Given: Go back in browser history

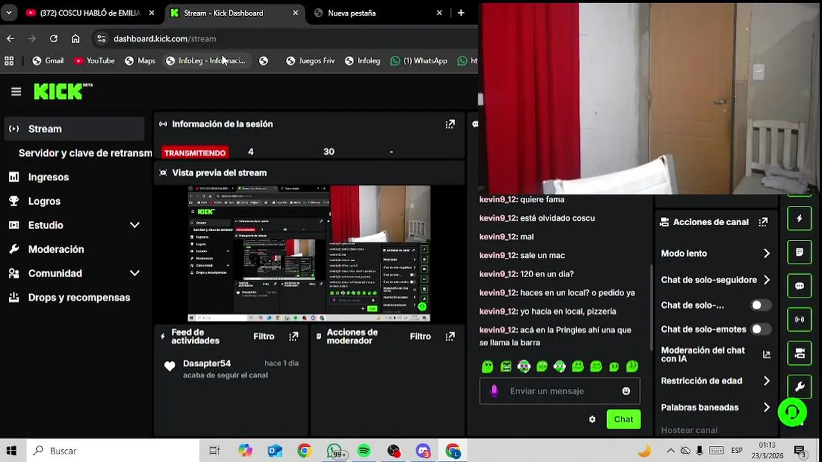Looking at the screenshot, I should 10,38.
